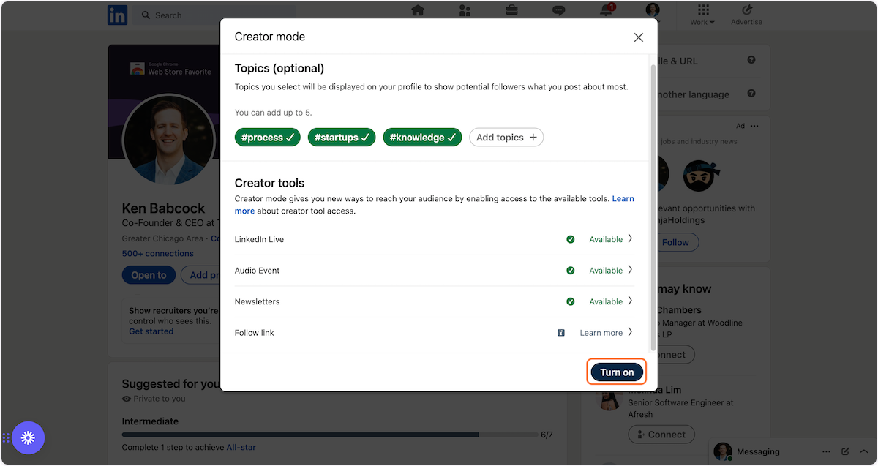
Task: Click the All-star link
Action: [241, 447]
